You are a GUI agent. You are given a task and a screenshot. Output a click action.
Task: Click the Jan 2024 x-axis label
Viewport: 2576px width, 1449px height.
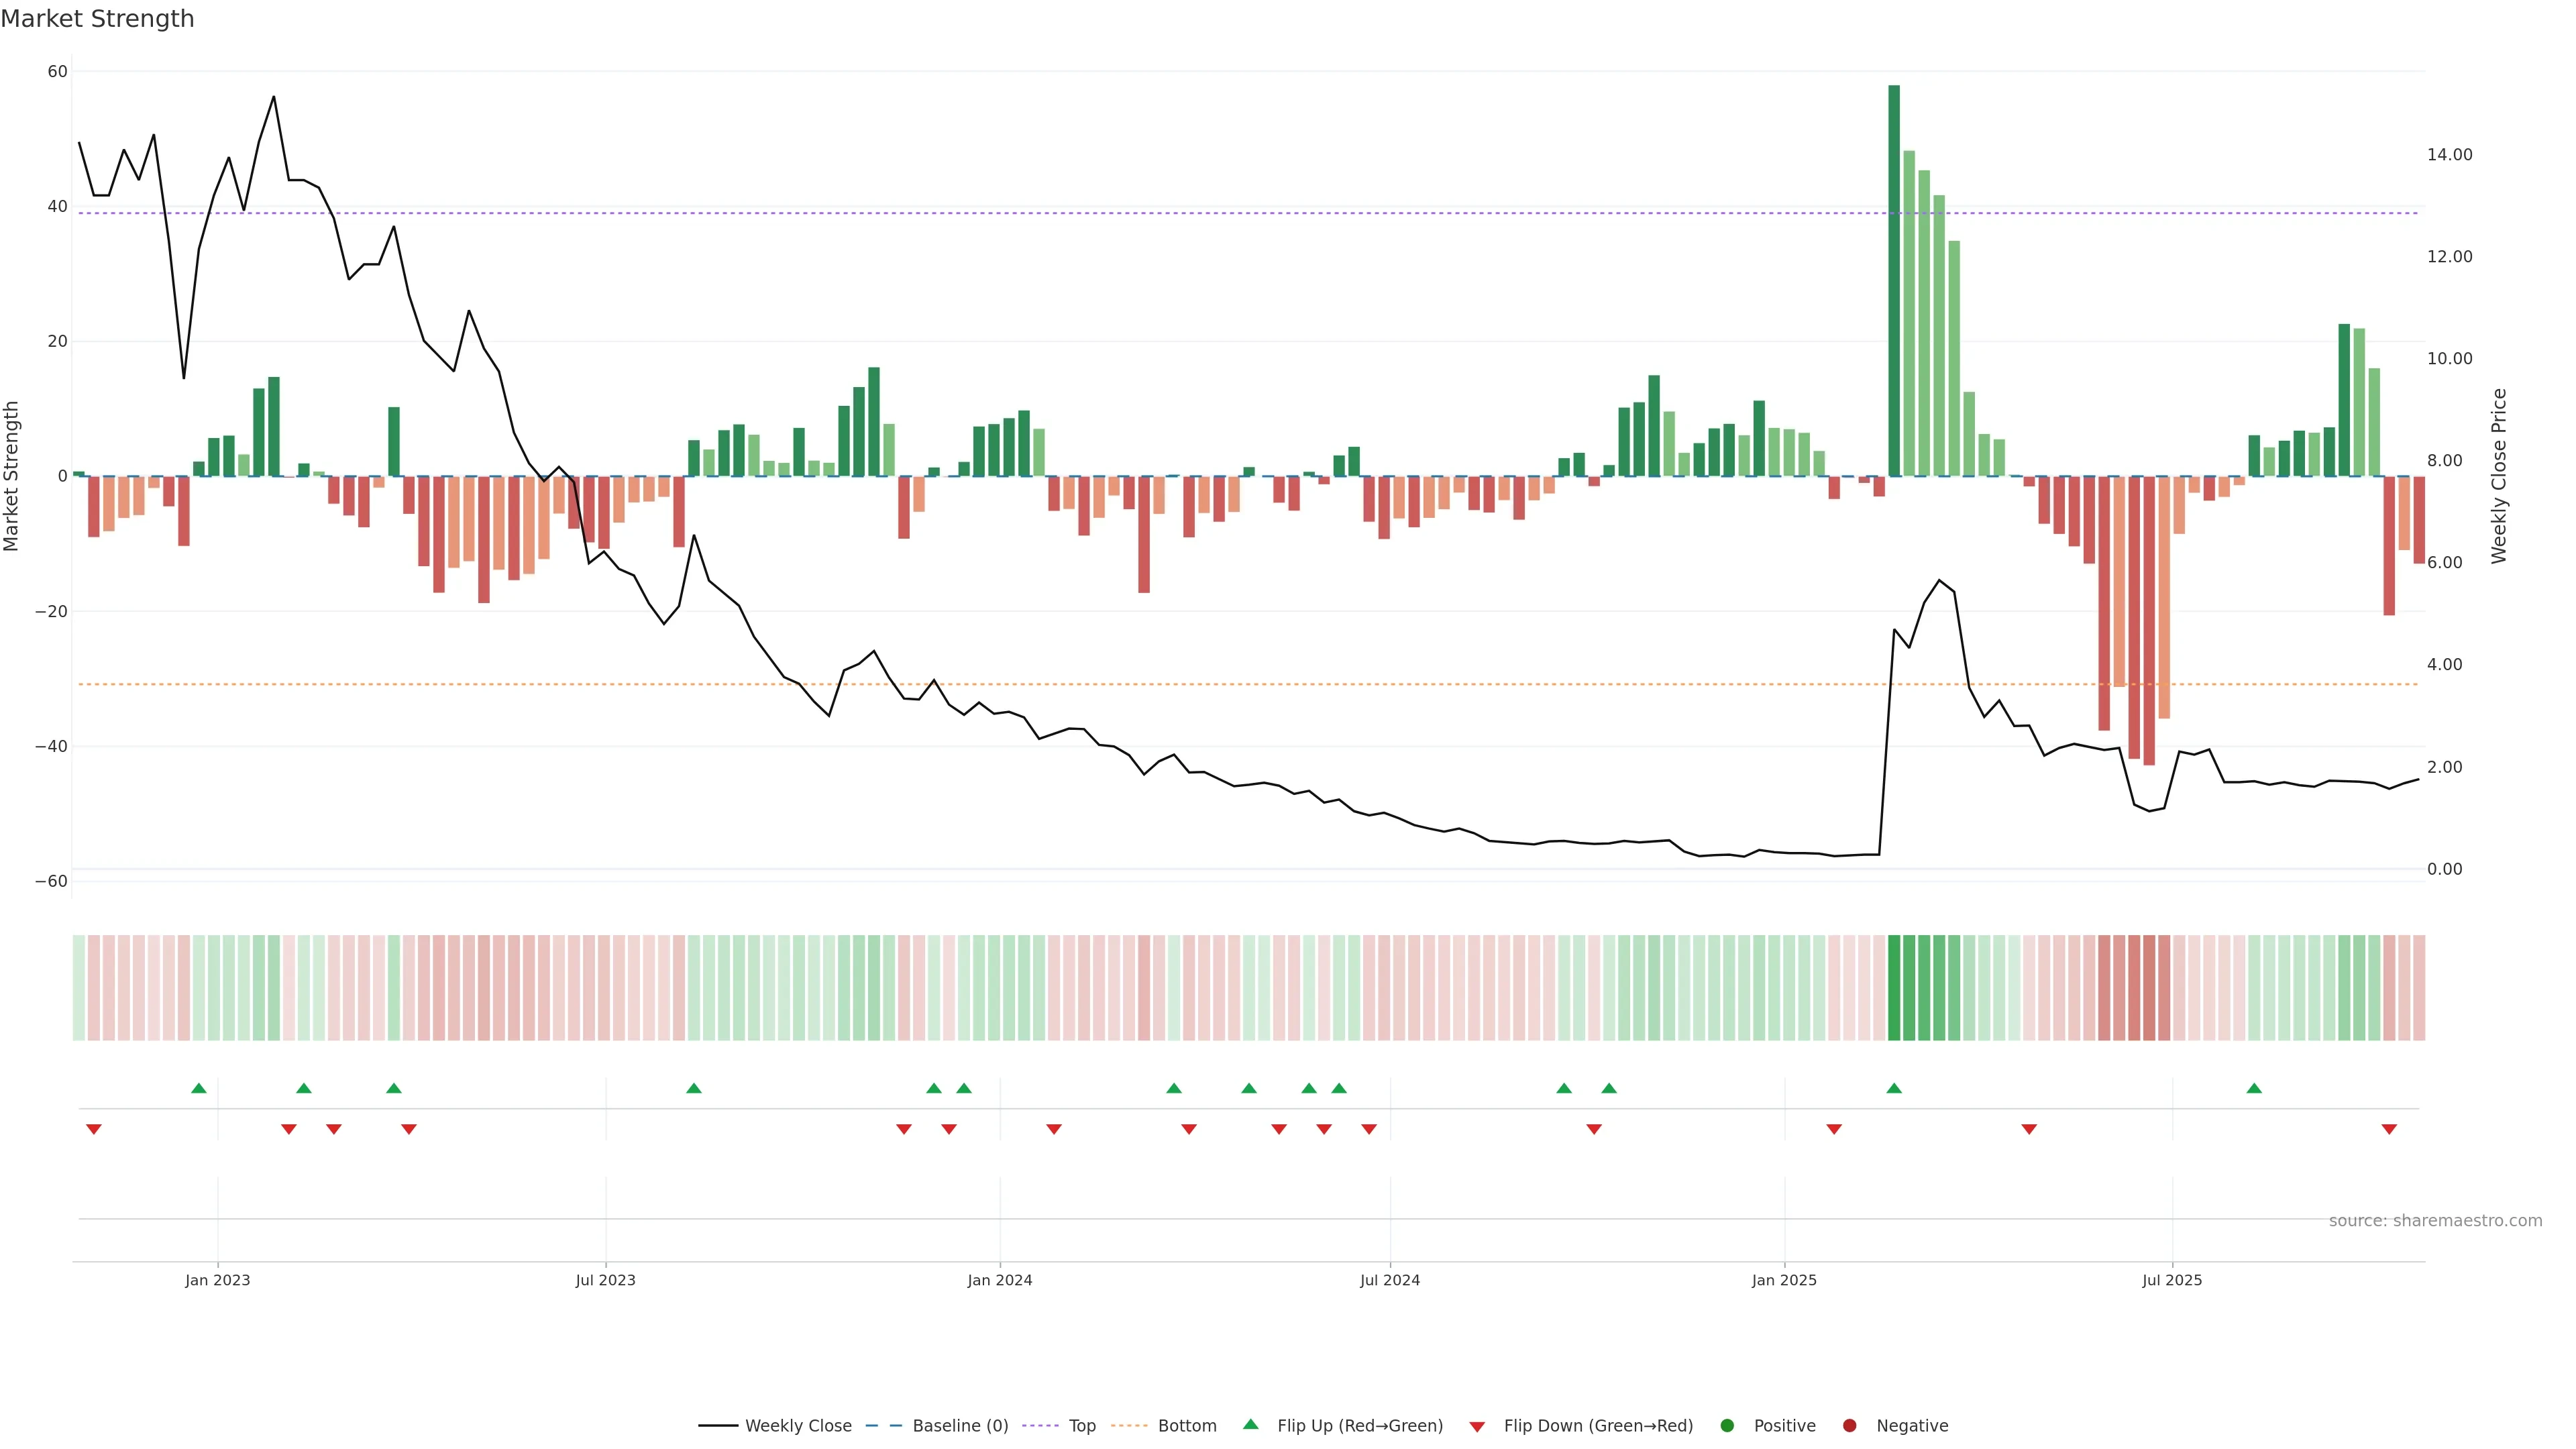(999, 1280)
